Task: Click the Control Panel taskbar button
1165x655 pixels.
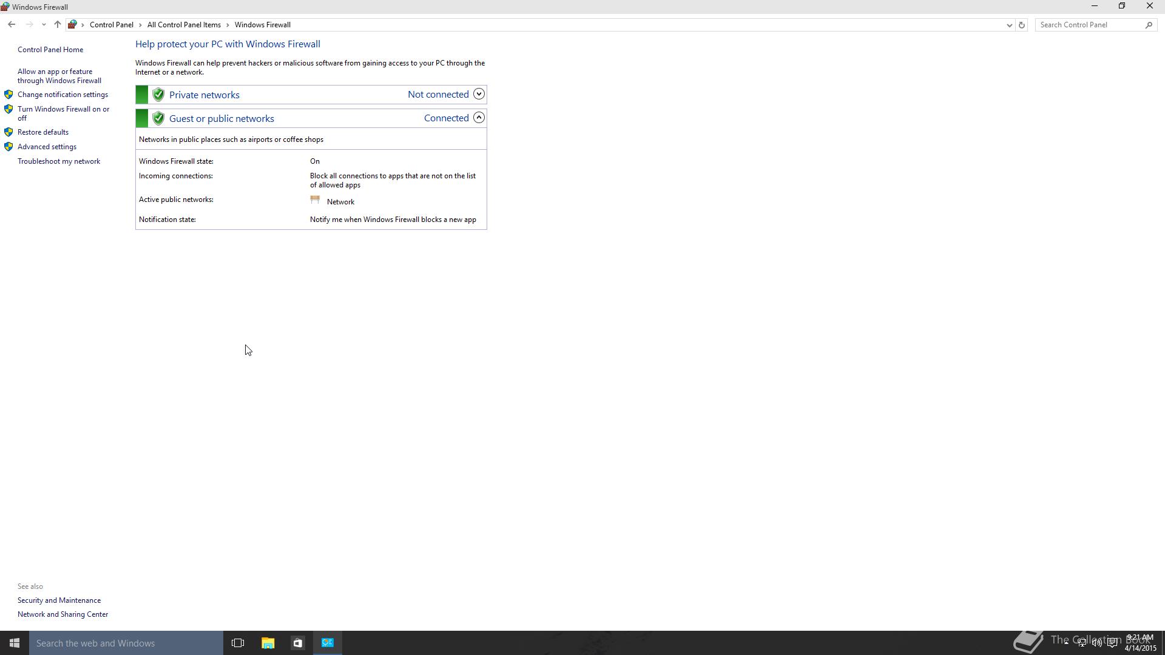Action: 328,643
